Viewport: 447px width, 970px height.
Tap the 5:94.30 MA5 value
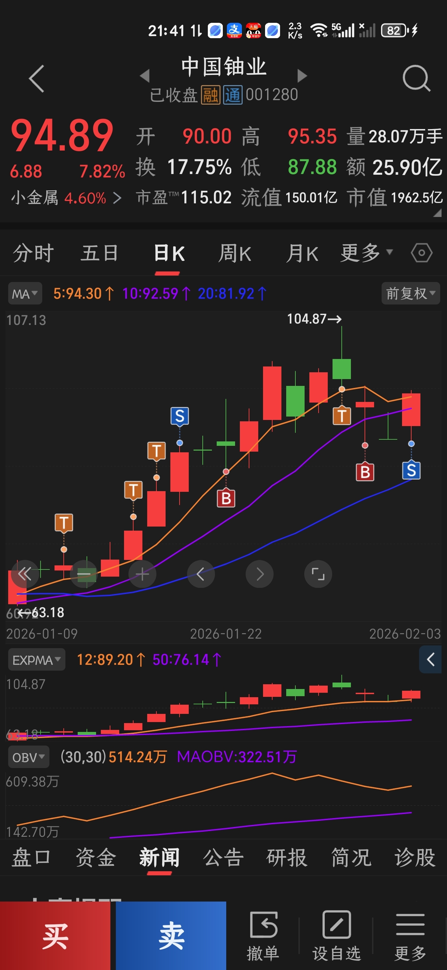83,293
